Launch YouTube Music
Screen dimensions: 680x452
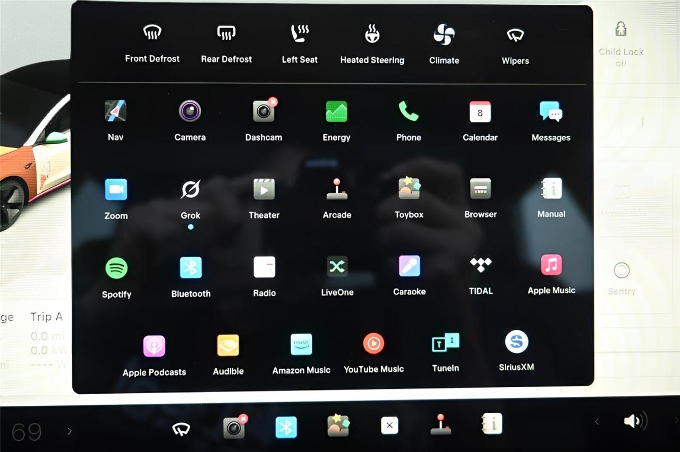coord(373,343)
